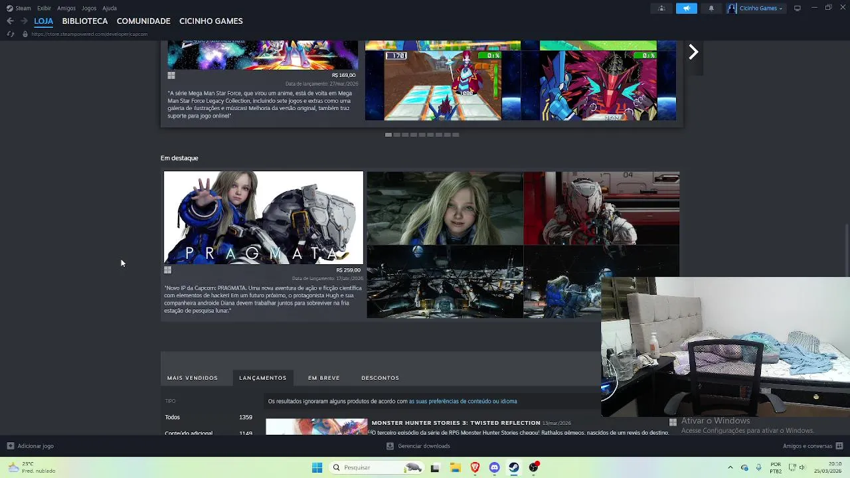This screenshot has width=850, height=478.
Task: Show hidden system tray icons
Action: click(730, 467)
